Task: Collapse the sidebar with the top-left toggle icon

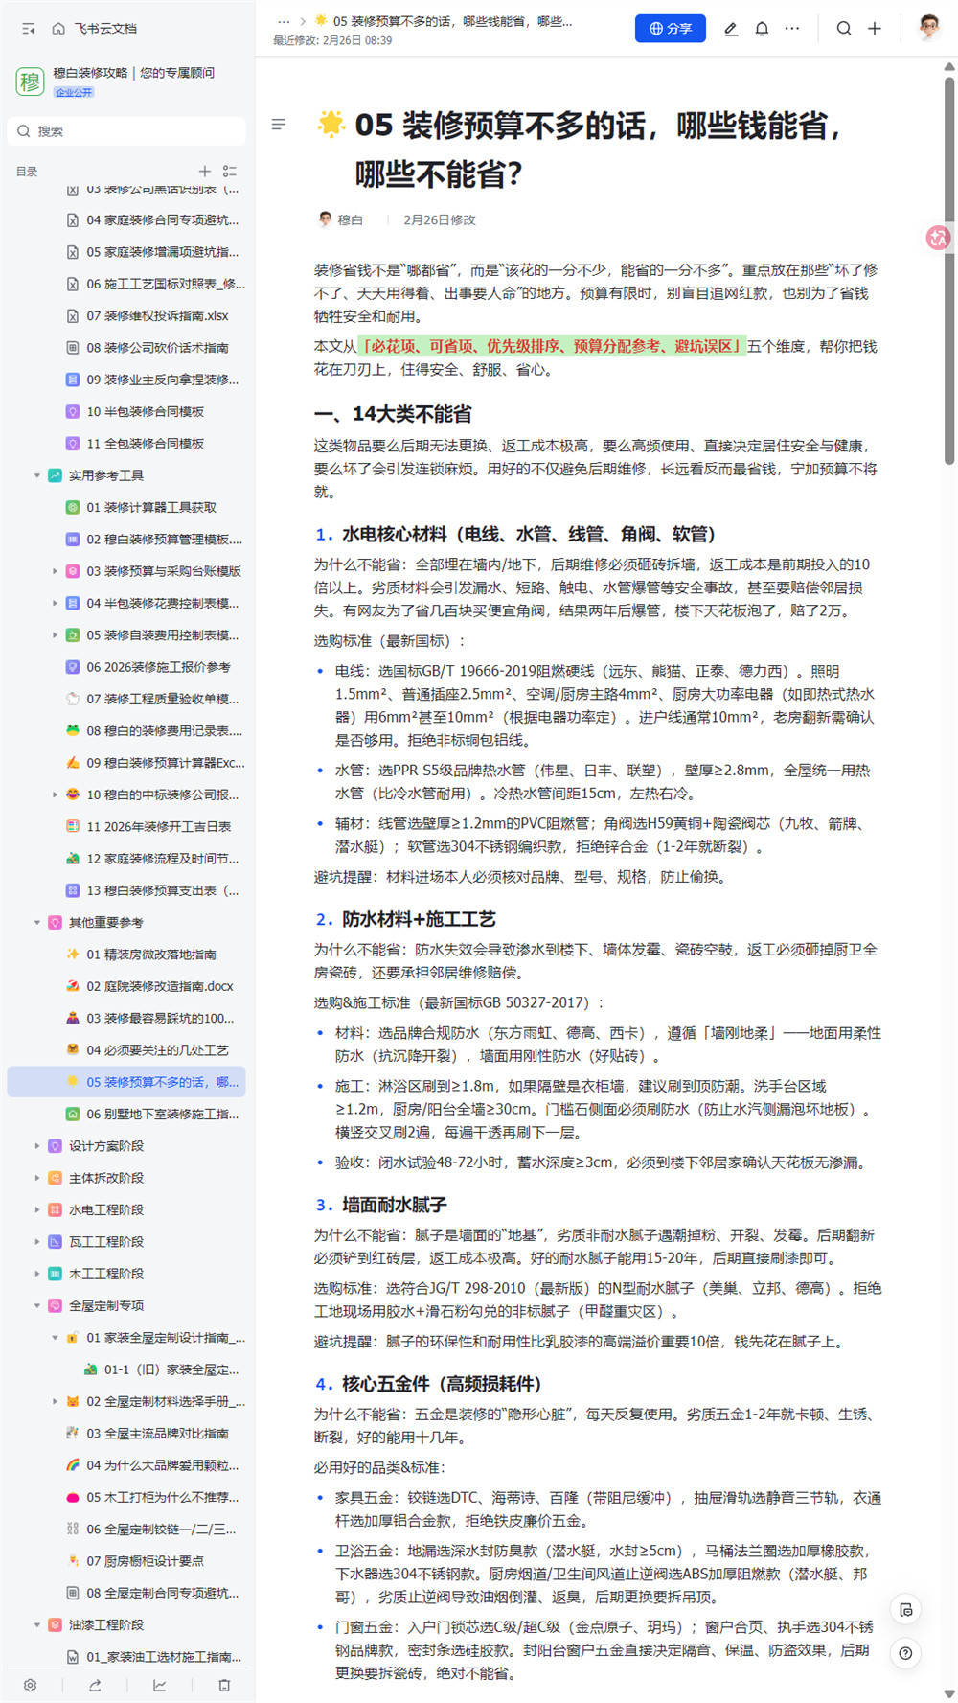Action: pos(29,29)
